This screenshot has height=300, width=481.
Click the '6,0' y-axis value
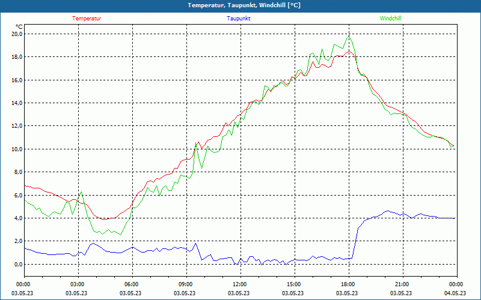tap(19, 196)
